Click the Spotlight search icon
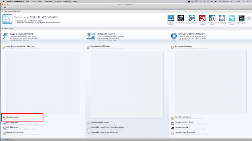 tap(243, 2)
